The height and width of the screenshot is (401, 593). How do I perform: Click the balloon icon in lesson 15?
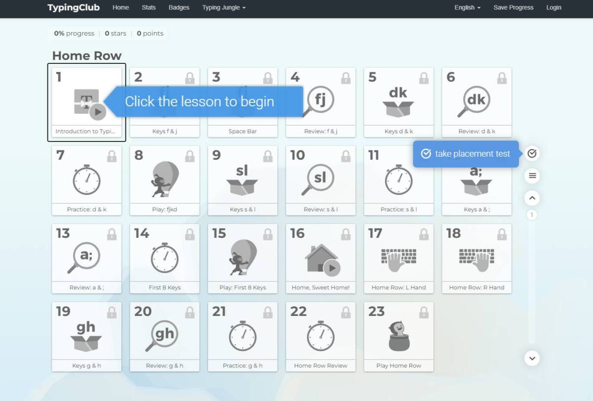tap(242, 258)
